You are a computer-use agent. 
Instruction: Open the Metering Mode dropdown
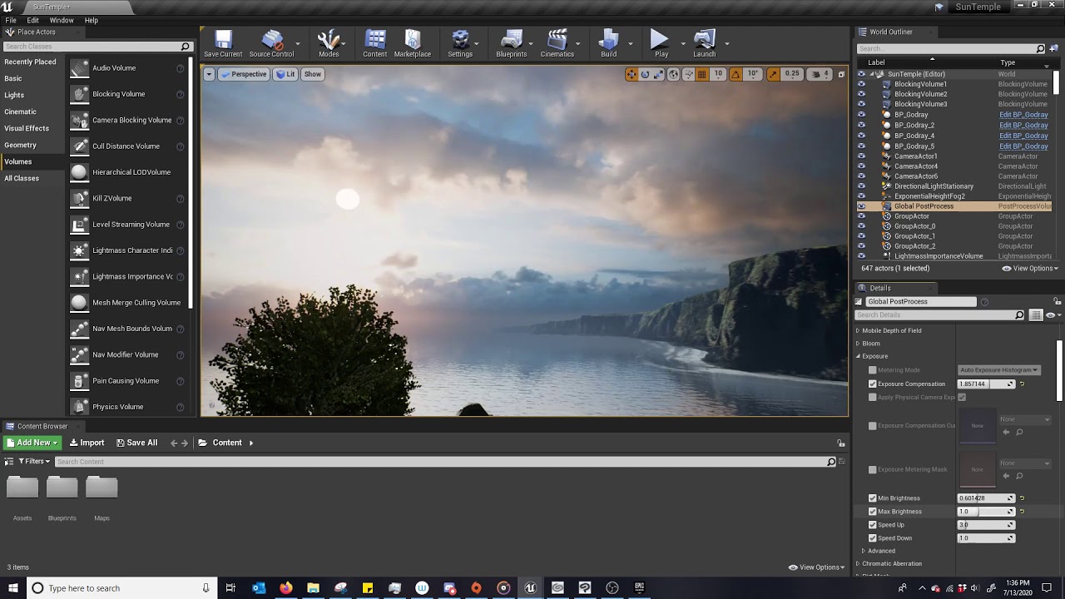coord(999,370)
